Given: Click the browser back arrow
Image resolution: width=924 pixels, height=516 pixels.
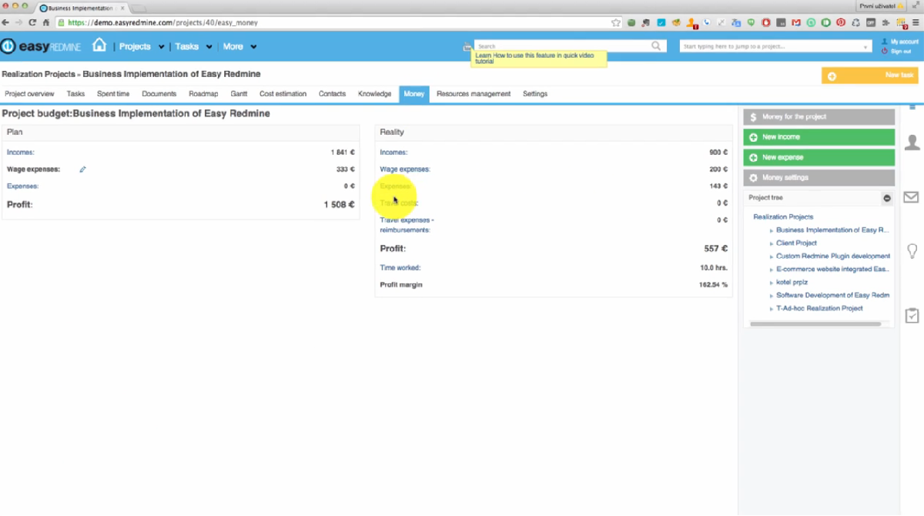Looking at the screenshot, I should pos(7,23).
